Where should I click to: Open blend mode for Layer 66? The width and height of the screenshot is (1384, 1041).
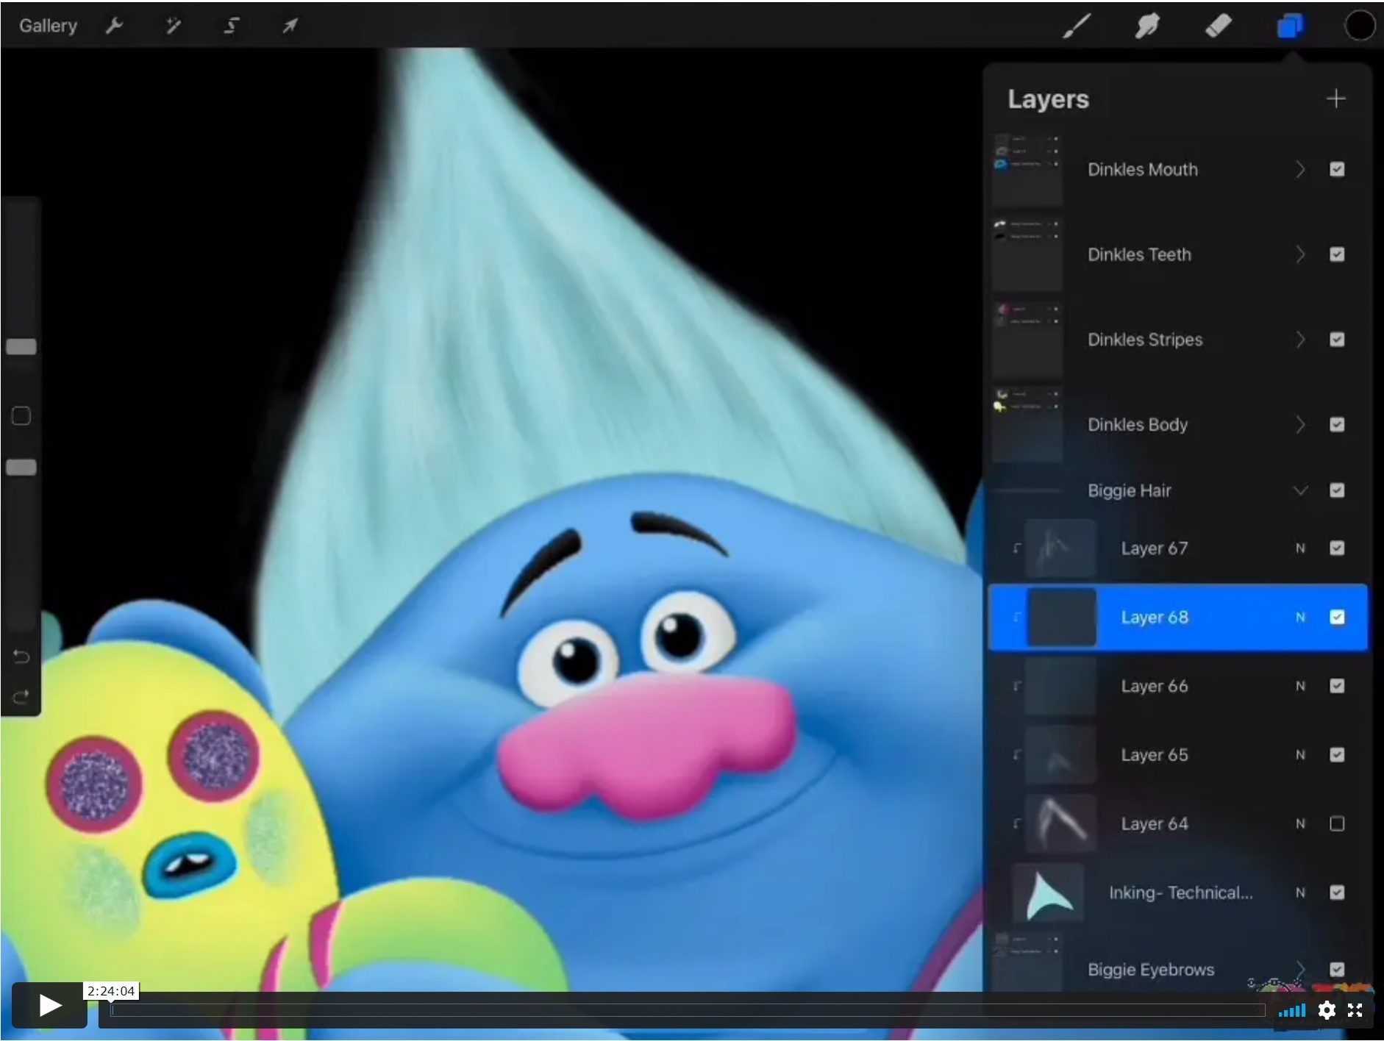(x=1300, y=686)
